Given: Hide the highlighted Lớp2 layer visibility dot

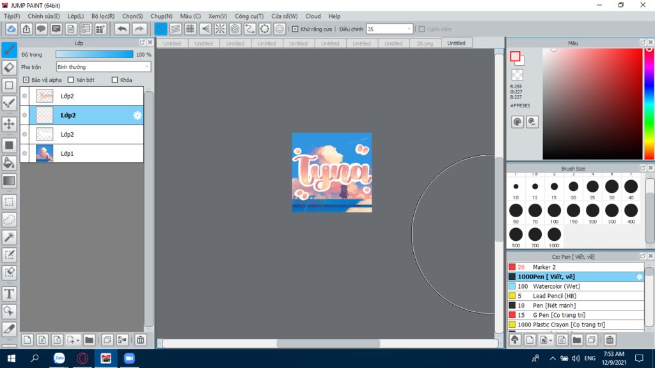Looking at the screenshot, I should (25, 115).
